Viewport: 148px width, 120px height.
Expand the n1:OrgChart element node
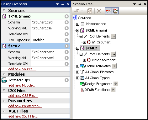click(x=84, y=42)
